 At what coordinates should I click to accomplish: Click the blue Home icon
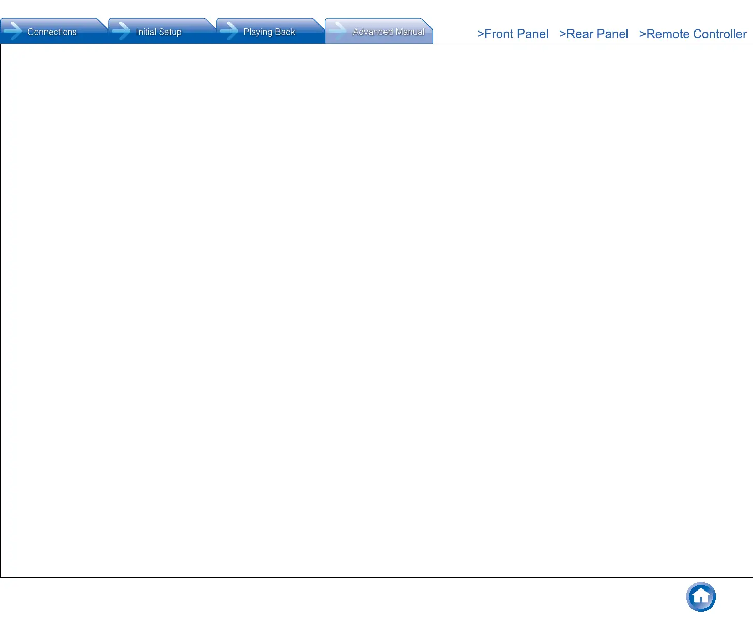[701, 597]
